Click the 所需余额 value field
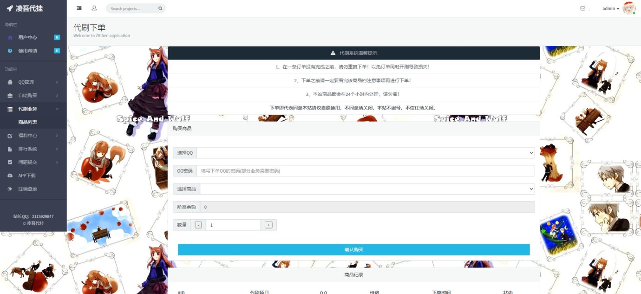Viewport: 641px width, 294px height. point(367,207)
